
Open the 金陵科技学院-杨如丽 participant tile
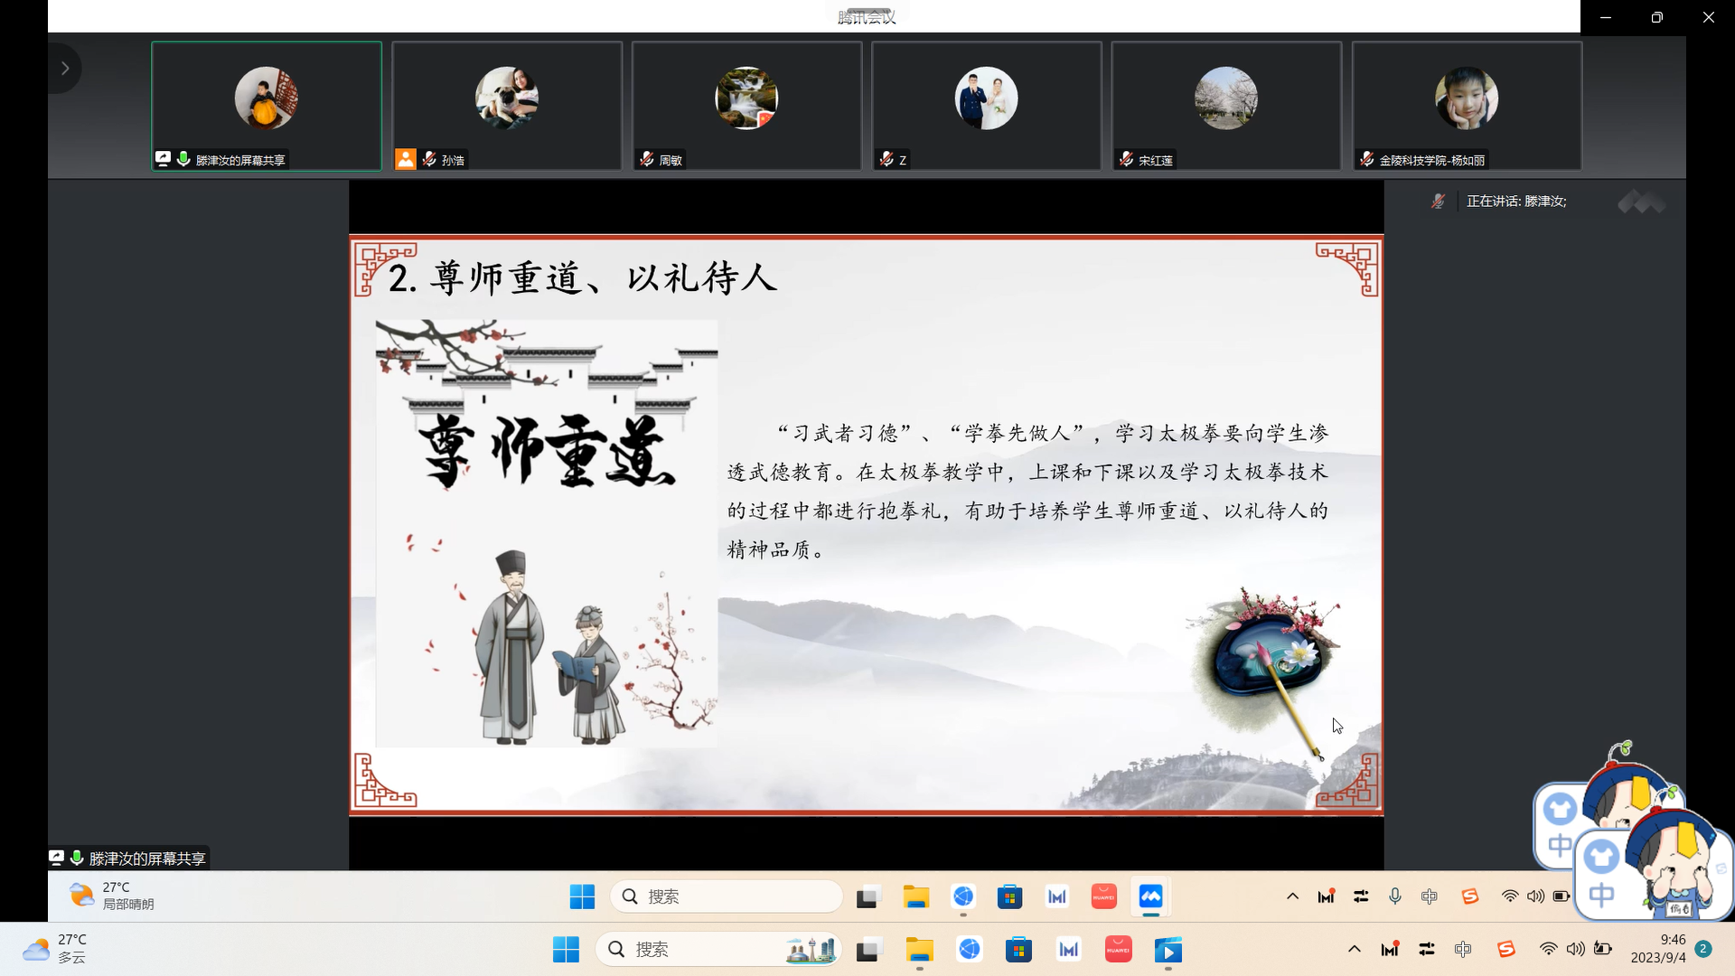point(1466,105)
